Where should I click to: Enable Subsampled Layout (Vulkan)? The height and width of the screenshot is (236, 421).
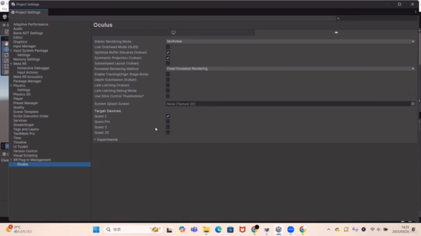tap(168, 64)
